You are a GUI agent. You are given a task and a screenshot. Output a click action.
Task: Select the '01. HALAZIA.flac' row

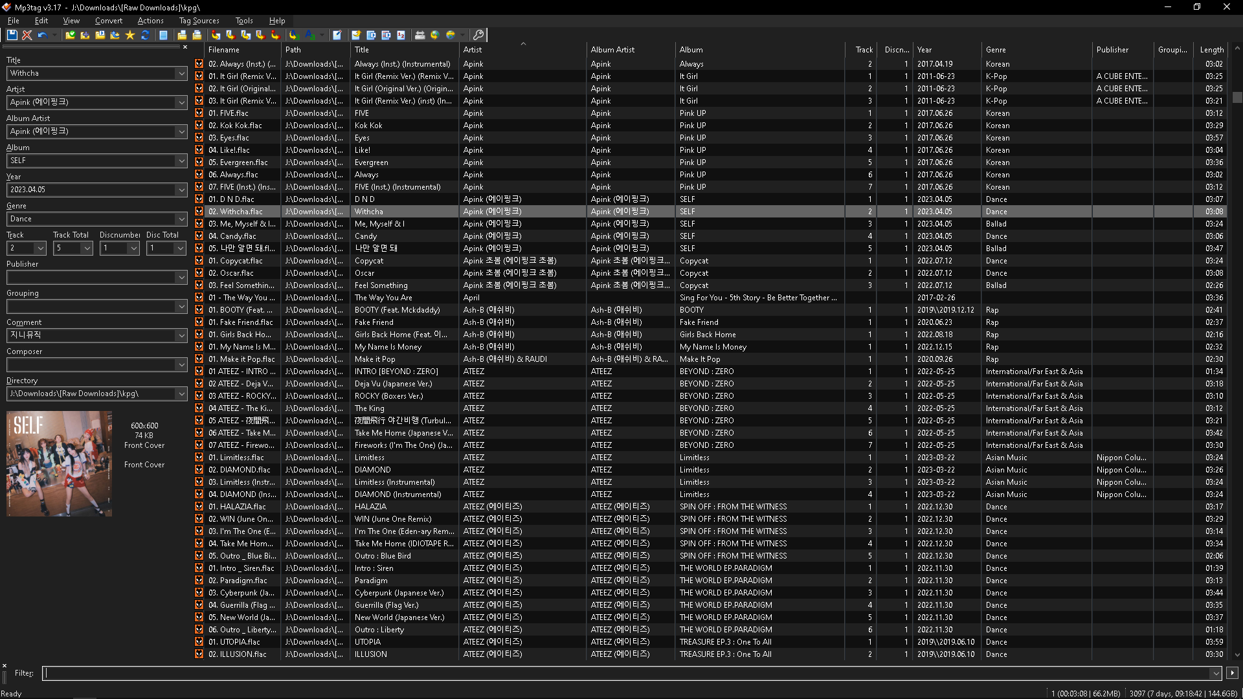(710, 507)
